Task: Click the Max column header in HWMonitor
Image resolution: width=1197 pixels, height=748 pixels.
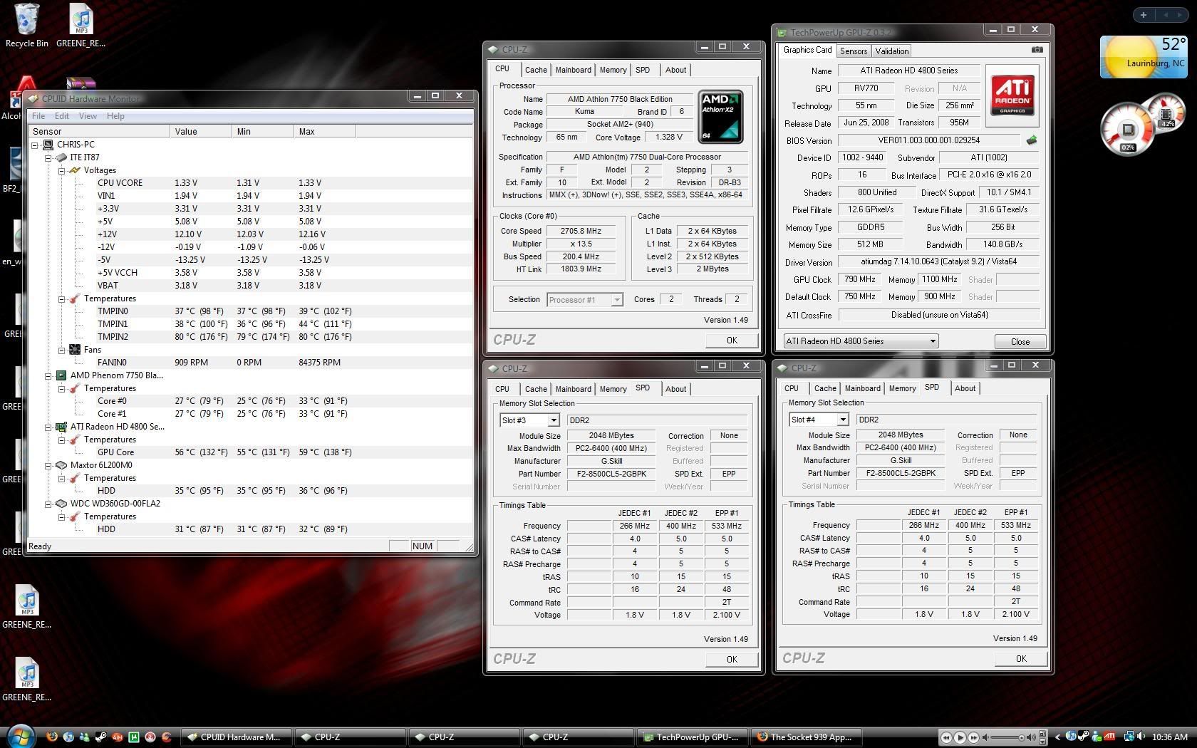Action: pyautogui.click(x=325, y=131)
